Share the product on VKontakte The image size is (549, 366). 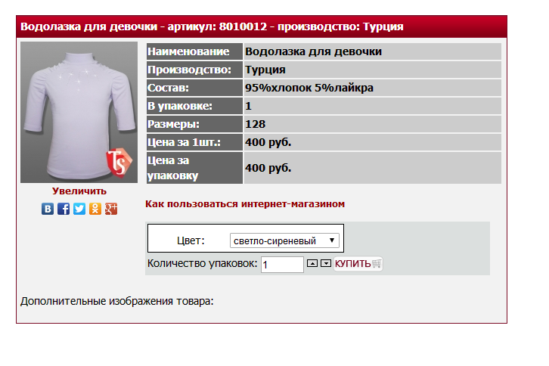click(x=48, y=209)
